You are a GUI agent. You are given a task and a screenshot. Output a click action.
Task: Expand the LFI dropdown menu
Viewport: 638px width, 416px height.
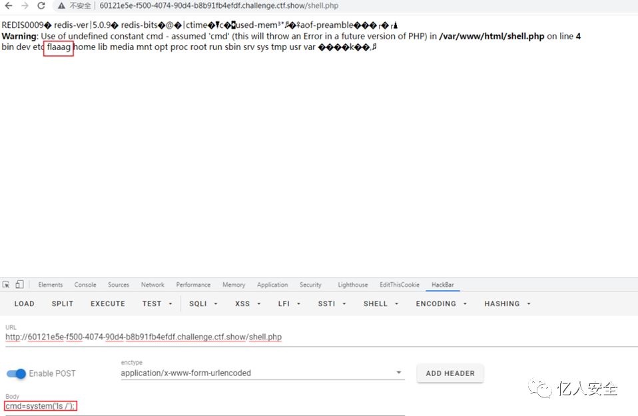click(x=289, y=304)
